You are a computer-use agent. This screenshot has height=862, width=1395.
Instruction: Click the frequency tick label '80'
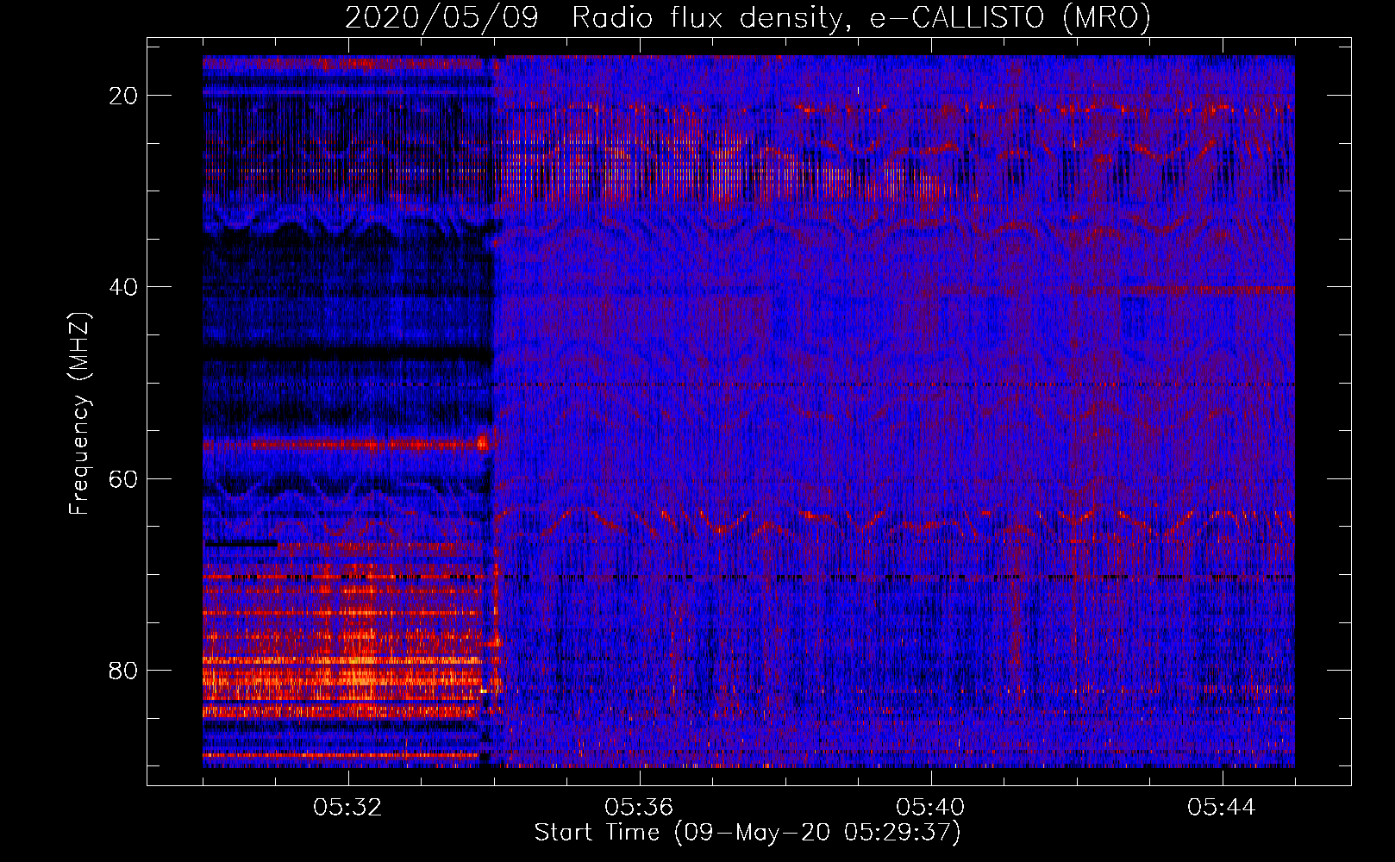[x=124, y=670]
